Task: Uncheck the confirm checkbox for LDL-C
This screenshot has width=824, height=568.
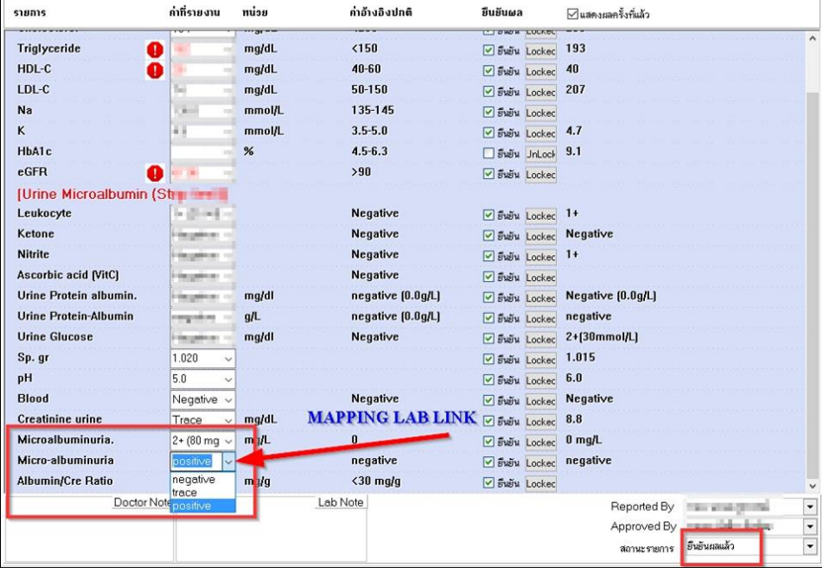Action: pos(489,91)
